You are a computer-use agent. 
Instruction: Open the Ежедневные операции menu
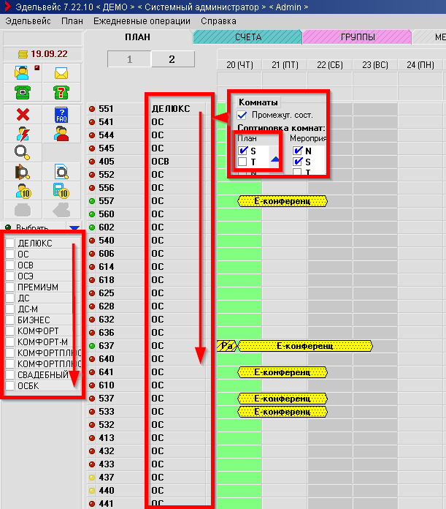pos(142,21)
